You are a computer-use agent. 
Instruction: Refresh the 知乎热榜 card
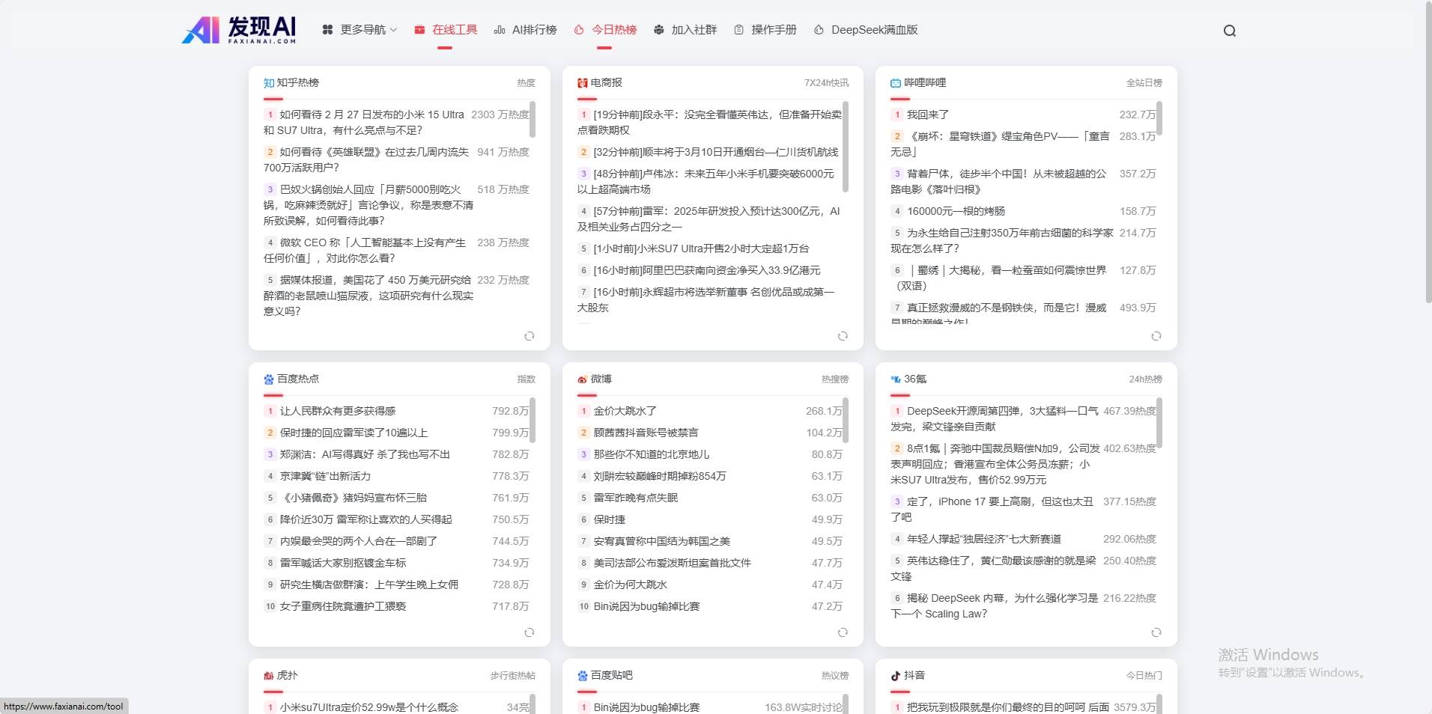tap(529, 336)
